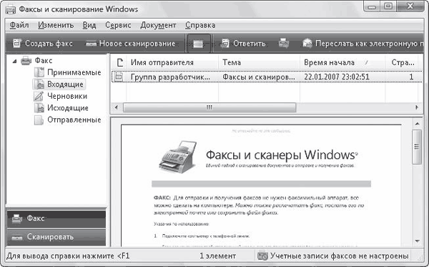
Task: Open the Справка menu
Action: click(200, 25)
